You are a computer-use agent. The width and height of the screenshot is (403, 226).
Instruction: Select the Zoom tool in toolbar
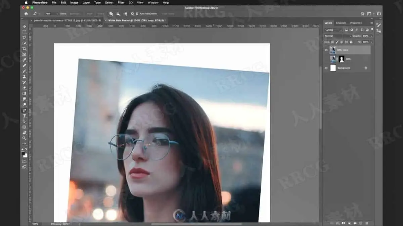[x=24, y=138]
